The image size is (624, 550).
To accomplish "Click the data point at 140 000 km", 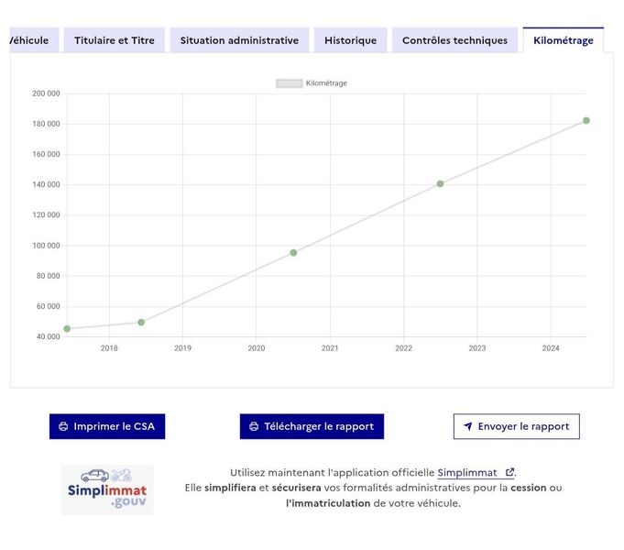I will [440, 183].
